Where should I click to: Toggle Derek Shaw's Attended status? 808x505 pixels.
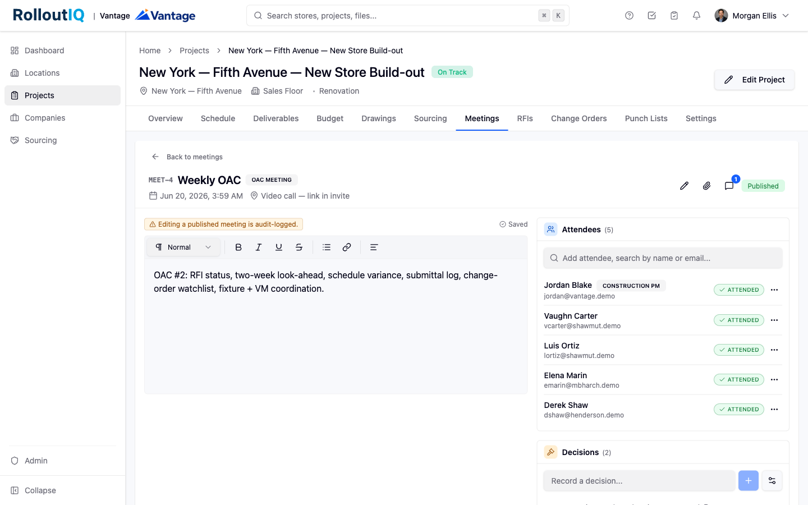739,410
